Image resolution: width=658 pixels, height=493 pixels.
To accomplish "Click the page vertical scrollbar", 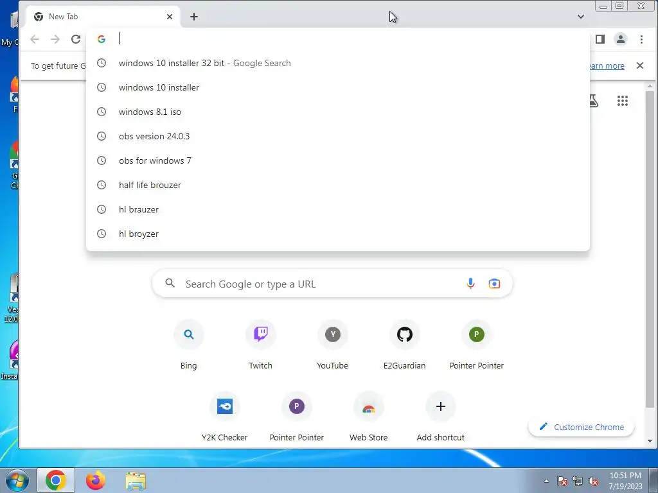I will click(x=650, y=249).
